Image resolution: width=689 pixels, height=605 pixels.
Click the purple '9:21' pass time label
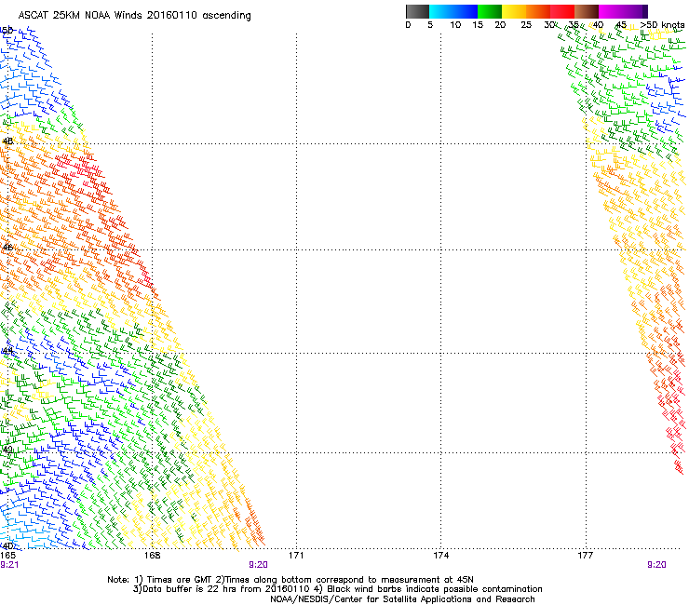pos(9,565)
